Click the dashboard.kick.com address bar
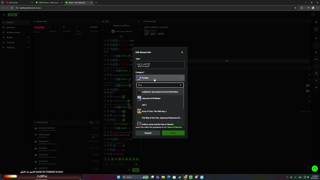This screenshot has width=320, height=180. pyautogui.click(x=155, y=8)
